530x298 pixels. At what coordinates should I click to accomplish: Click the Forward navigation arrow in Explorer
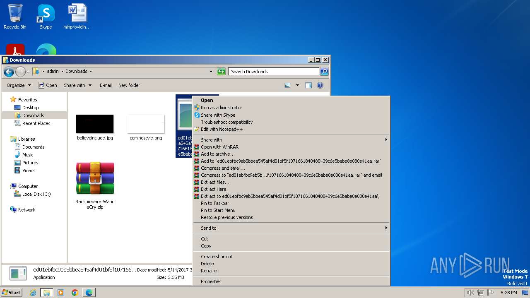pos(20,72)
